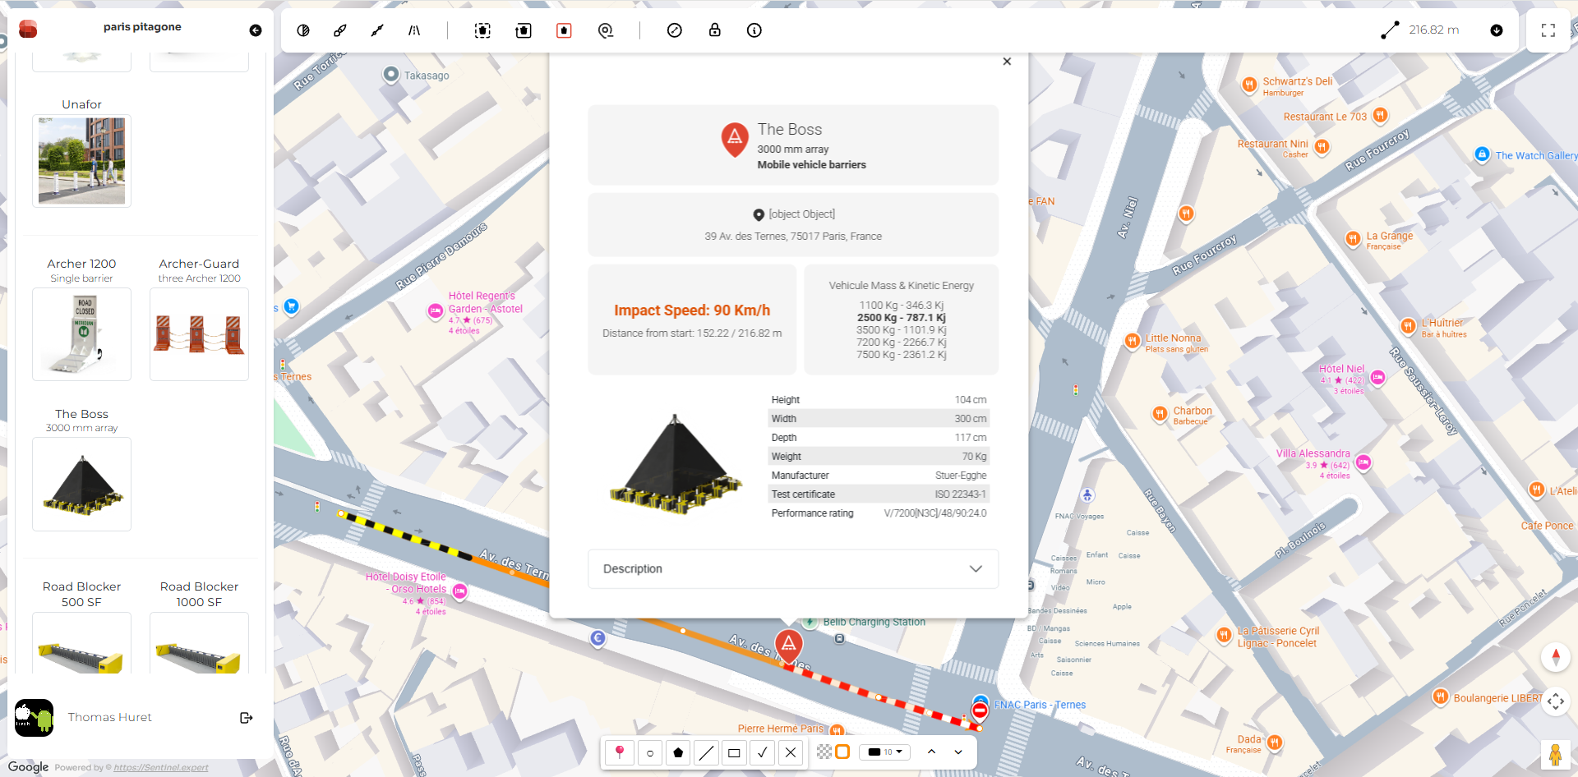This screenshot has width=1578, height=777.
Task: Toggle the padlock lock icon
Action: (715, 30)
